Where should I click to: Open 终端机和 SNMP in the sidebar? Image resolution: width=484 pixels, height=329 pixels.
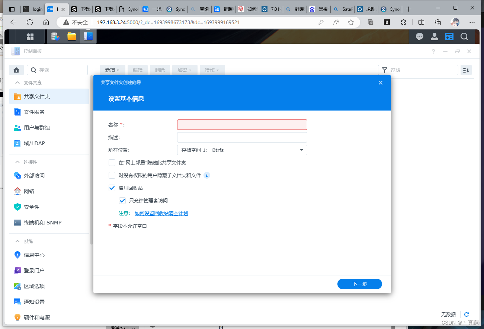[49, 223]
